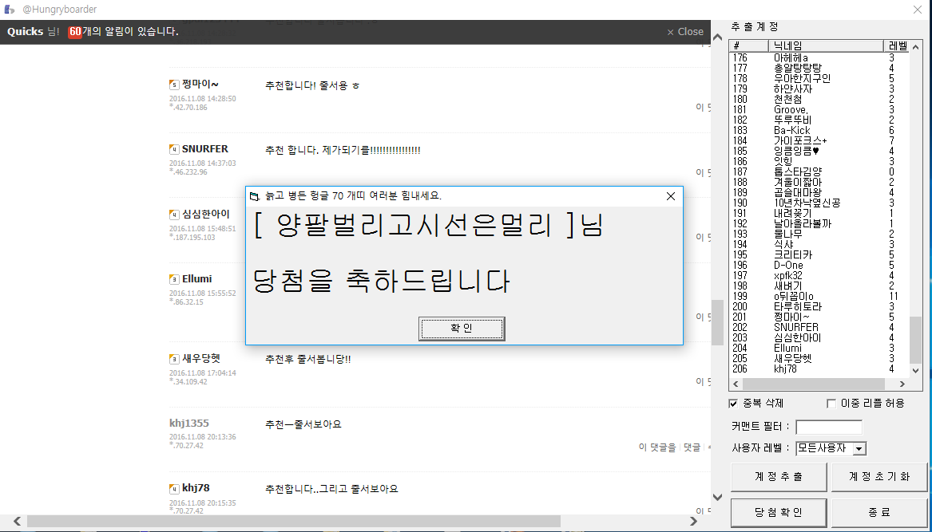Image resolution: width=932 pixels, height=532 pixels.
Task: Focus the 커맨트 필터 input field
Action: (x=828, y=427)
